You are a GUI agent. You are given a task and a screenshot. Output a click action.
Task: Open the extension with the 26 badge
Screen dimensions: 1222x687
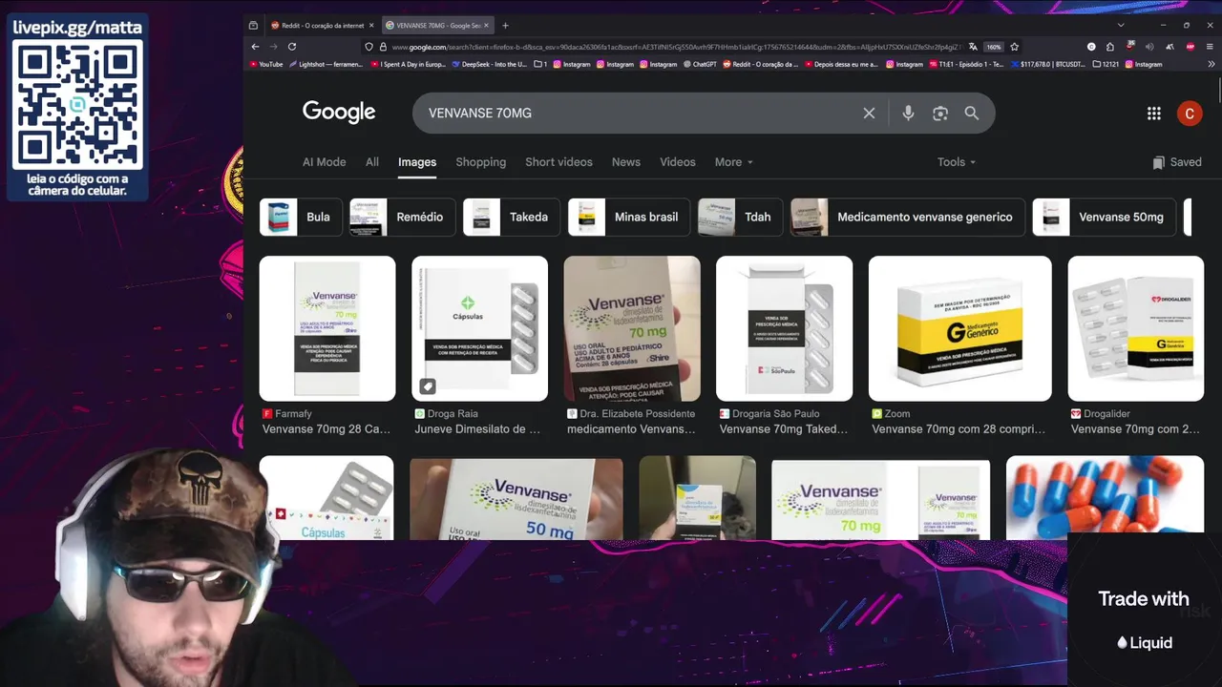pos(1130,46)
